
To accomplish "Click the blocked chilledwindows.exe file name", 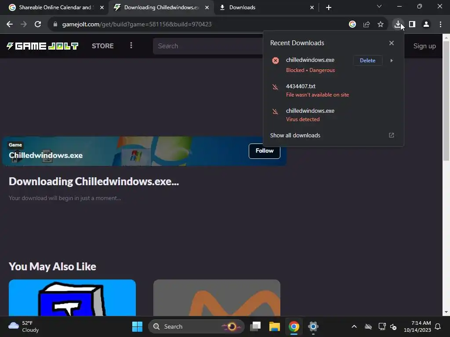I will tap(310, 60).
